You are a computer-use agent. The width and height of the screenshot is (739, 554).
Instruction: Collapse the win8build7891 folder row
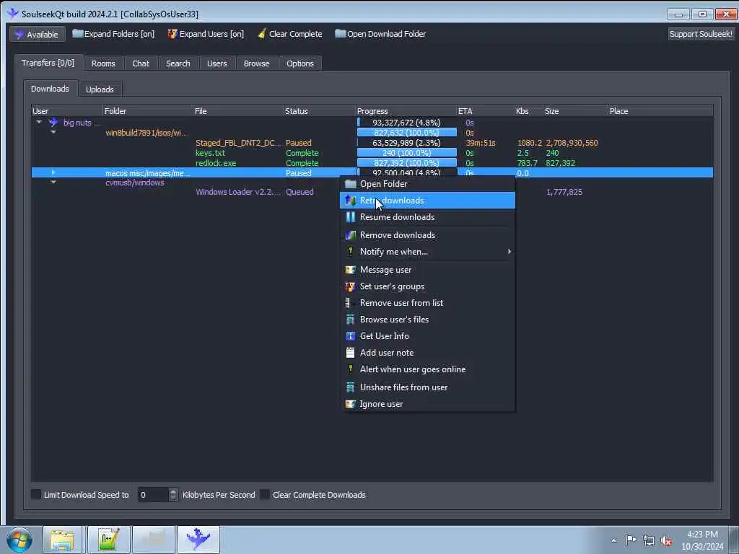53,133
